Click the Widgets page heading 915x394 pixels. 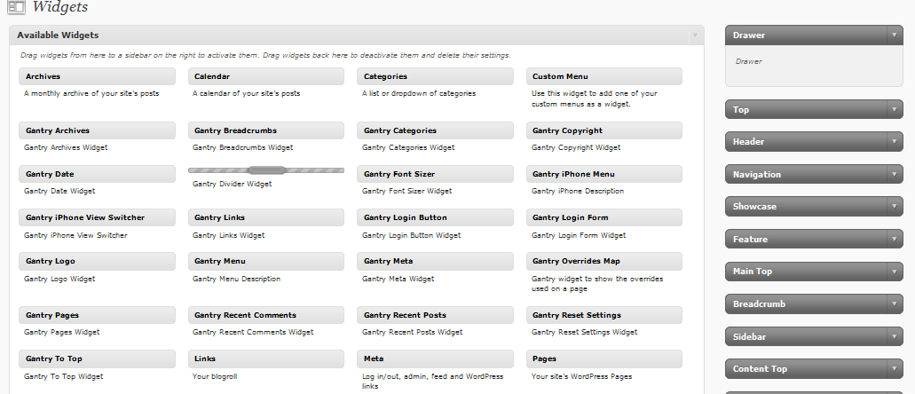(60, 7)
